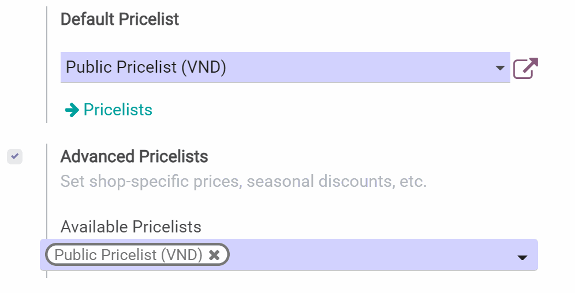
Task: Click the arrow icon beside Pricelists
Action: pyautogui.click(x=72, y=110)
